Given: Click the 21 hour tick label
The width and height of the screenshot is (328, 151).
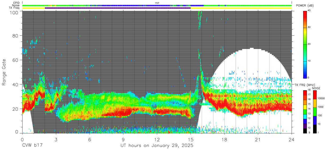Looking at the screenshot, I should point(258,140).
